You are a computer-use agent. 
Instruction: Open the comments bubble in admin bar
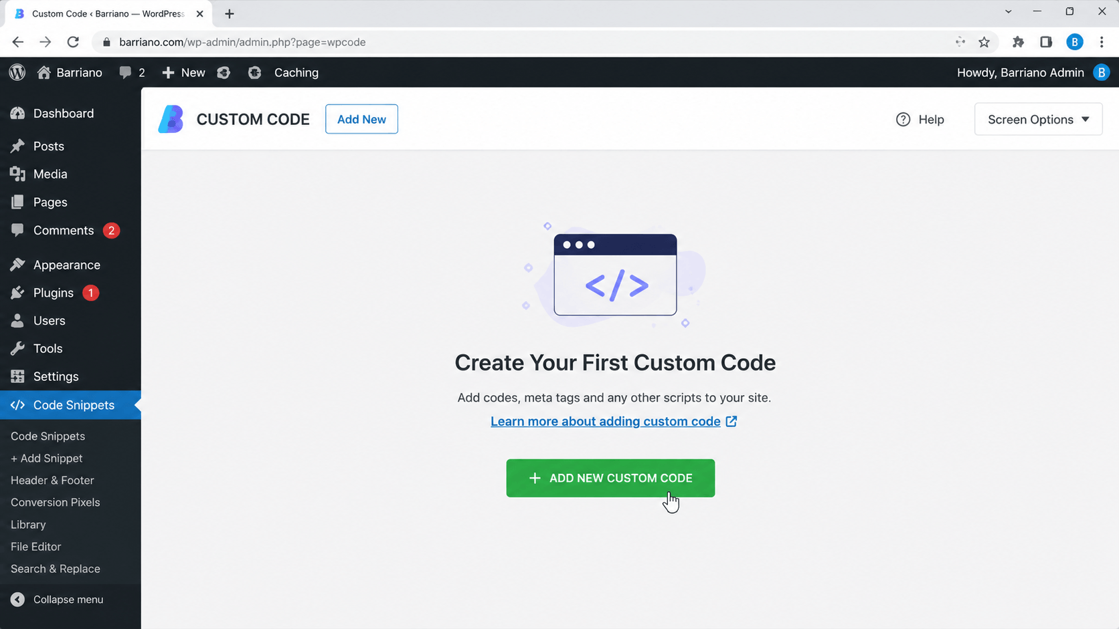(132, 72)
